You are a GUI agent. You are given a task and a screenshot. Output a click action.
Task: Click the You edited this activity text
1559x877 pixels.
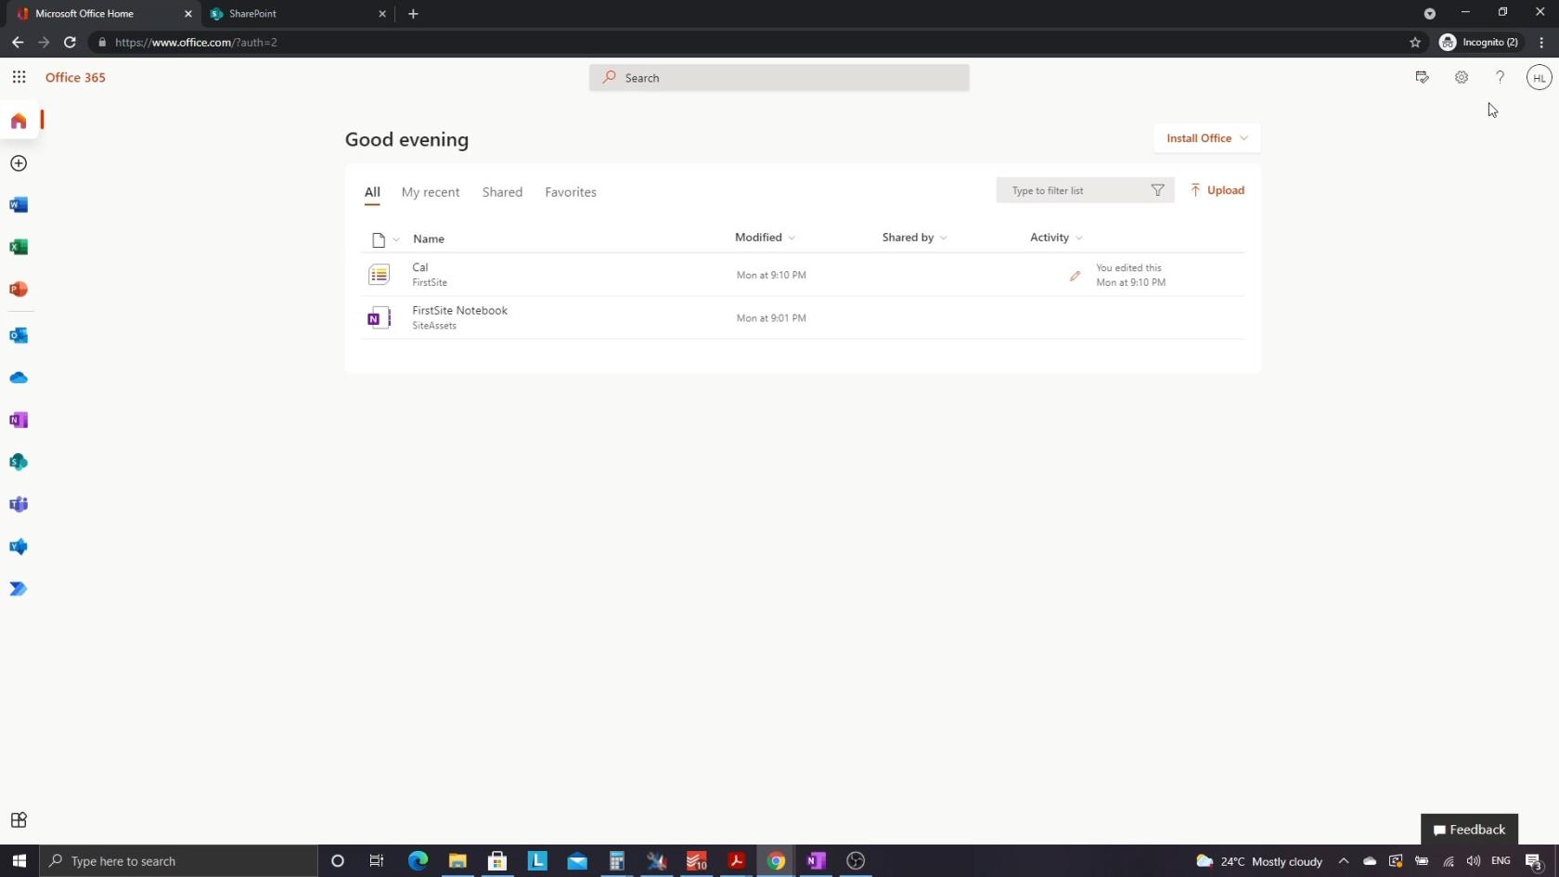1128,268
